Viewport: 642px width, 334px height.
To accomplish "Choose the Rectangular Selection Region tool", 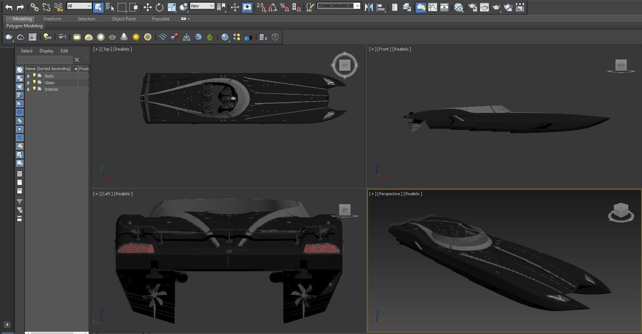I will [122, 7].
